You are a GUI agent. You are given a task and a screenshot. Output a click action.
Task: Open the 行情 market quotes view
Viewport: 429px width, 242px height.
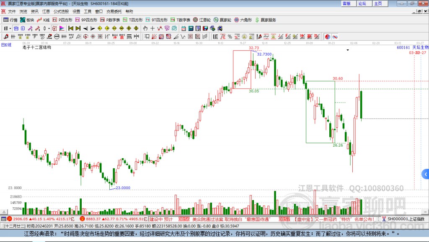[x=10, y=20]
